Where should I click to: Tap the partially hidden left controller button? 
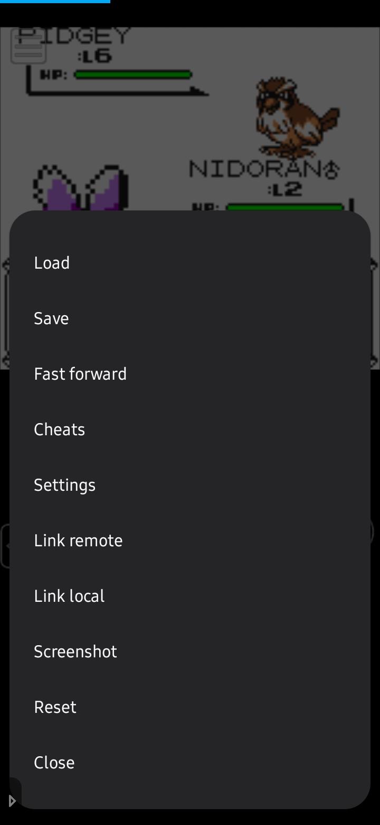pos(5,546)
